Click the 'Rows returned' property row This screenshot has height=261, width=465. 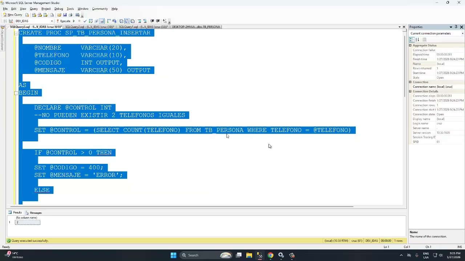click(437, 69)
